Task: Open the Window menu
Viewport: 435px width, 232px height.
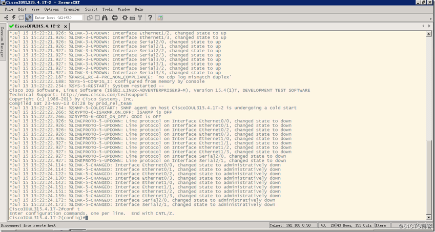Action: [x=123, y=9]
